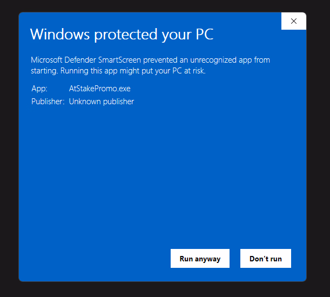
Task: Click the Publisher: label
Action: click(x=48, y=102)
